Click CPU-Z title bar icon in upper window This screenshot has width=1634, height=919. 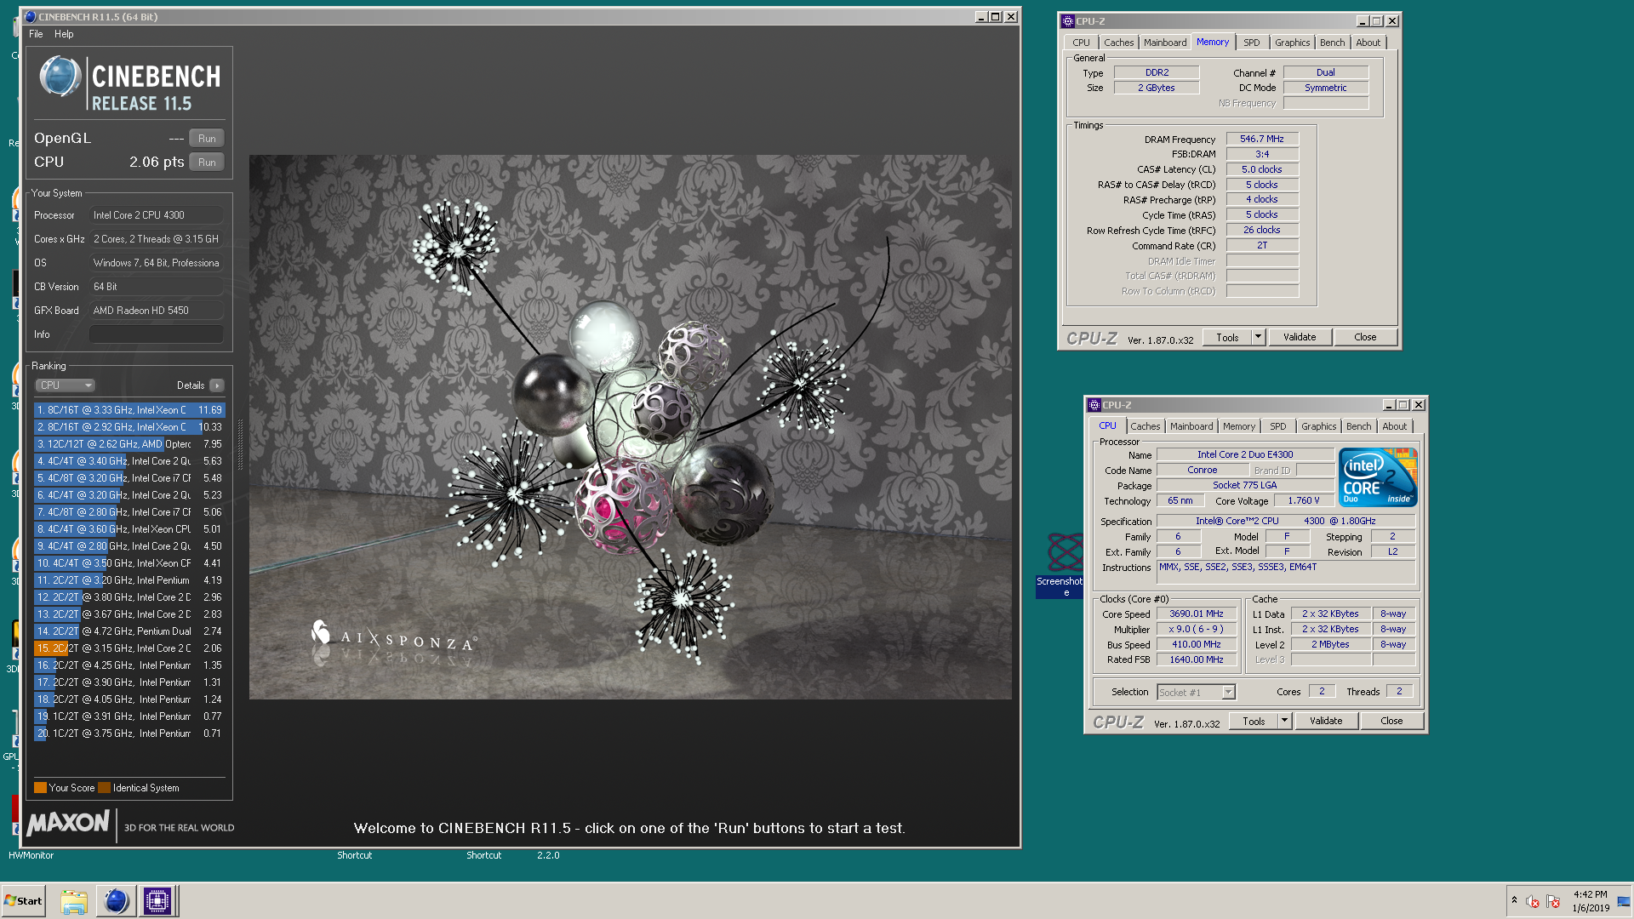(x=1068, y=21)
